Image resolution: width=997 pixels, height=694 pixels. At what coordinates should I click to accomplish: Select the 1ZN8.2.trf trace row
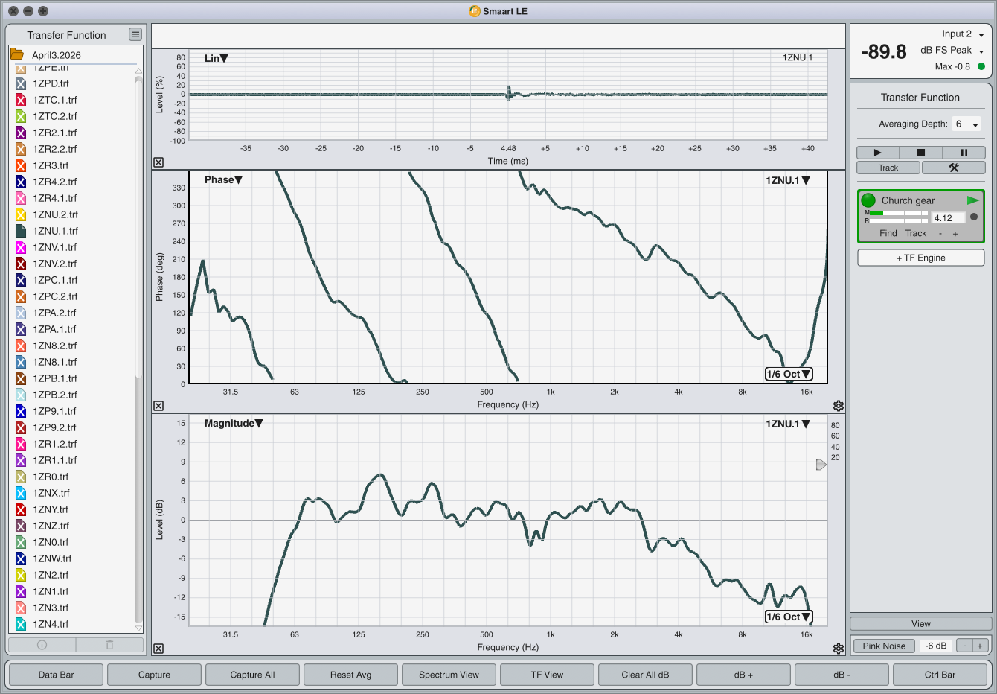coord(74,346)
